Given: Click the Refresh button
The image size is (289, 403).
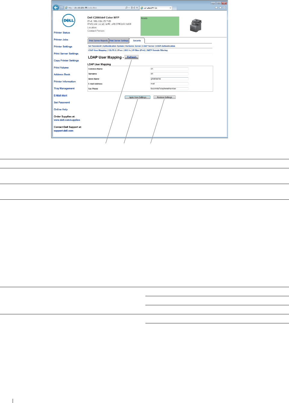Looking at the screenshot, I should click(x=132, y=57).
